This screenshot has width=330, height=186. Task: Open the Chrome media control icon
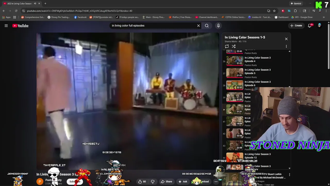click(314, 11)
